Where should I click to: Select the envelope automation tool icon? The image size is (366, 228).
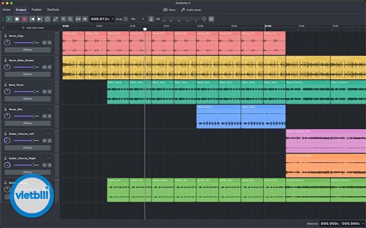click(x=55, y=19)
